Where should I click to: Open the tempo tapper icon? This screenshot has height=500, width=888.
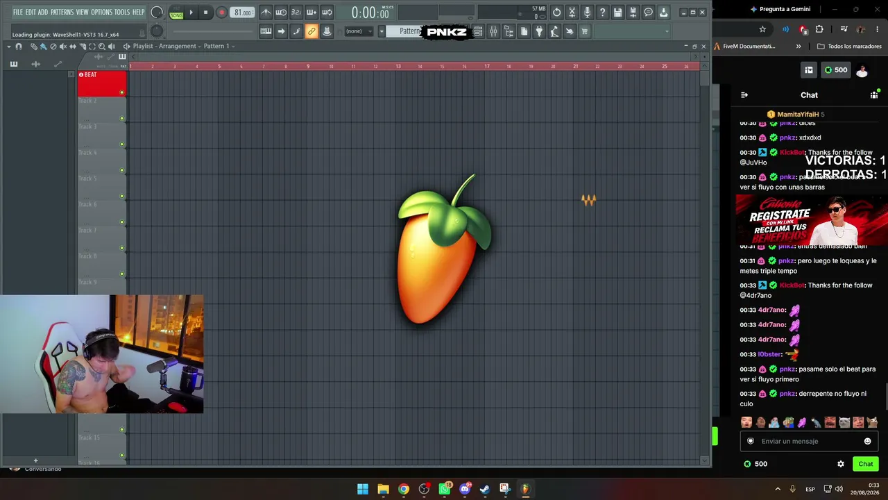(x=554, y=31)
